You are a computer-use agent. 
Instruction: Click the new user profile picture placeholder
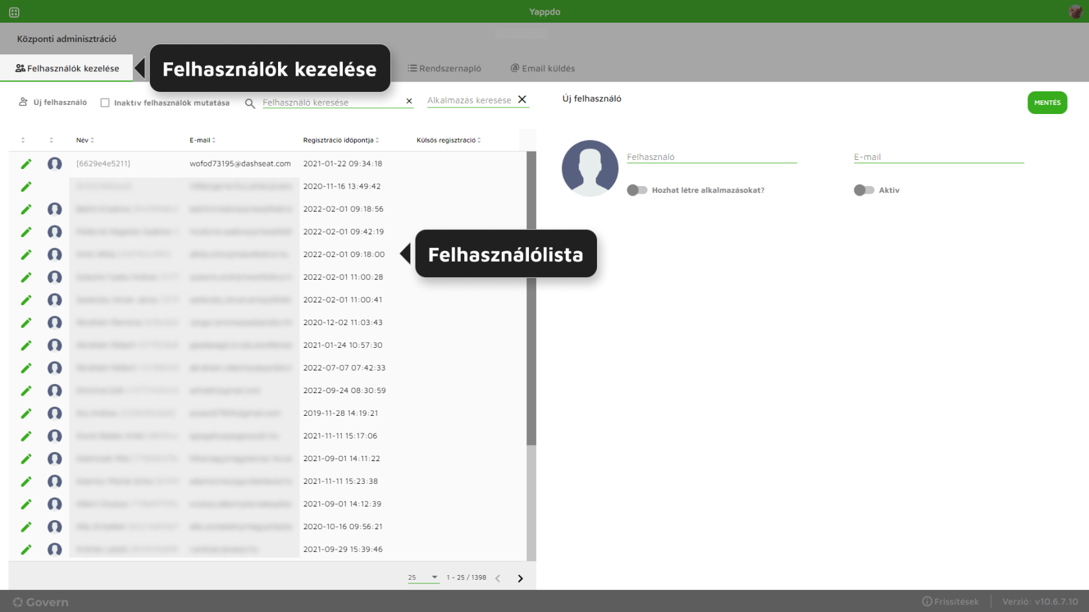(x=590, y=168)
